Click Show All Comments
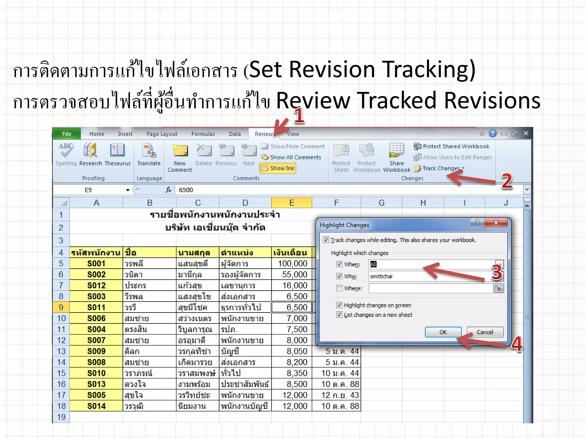585x438 pixels. [291, 157]
